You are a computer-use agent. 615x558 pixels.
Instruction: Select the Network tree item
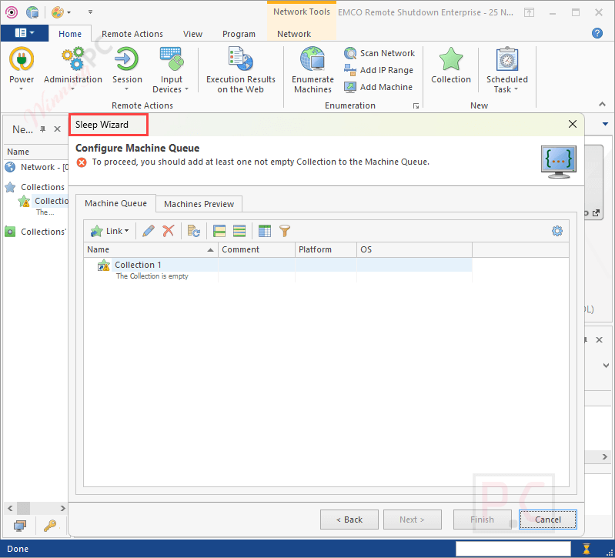[x=36, y=167]
